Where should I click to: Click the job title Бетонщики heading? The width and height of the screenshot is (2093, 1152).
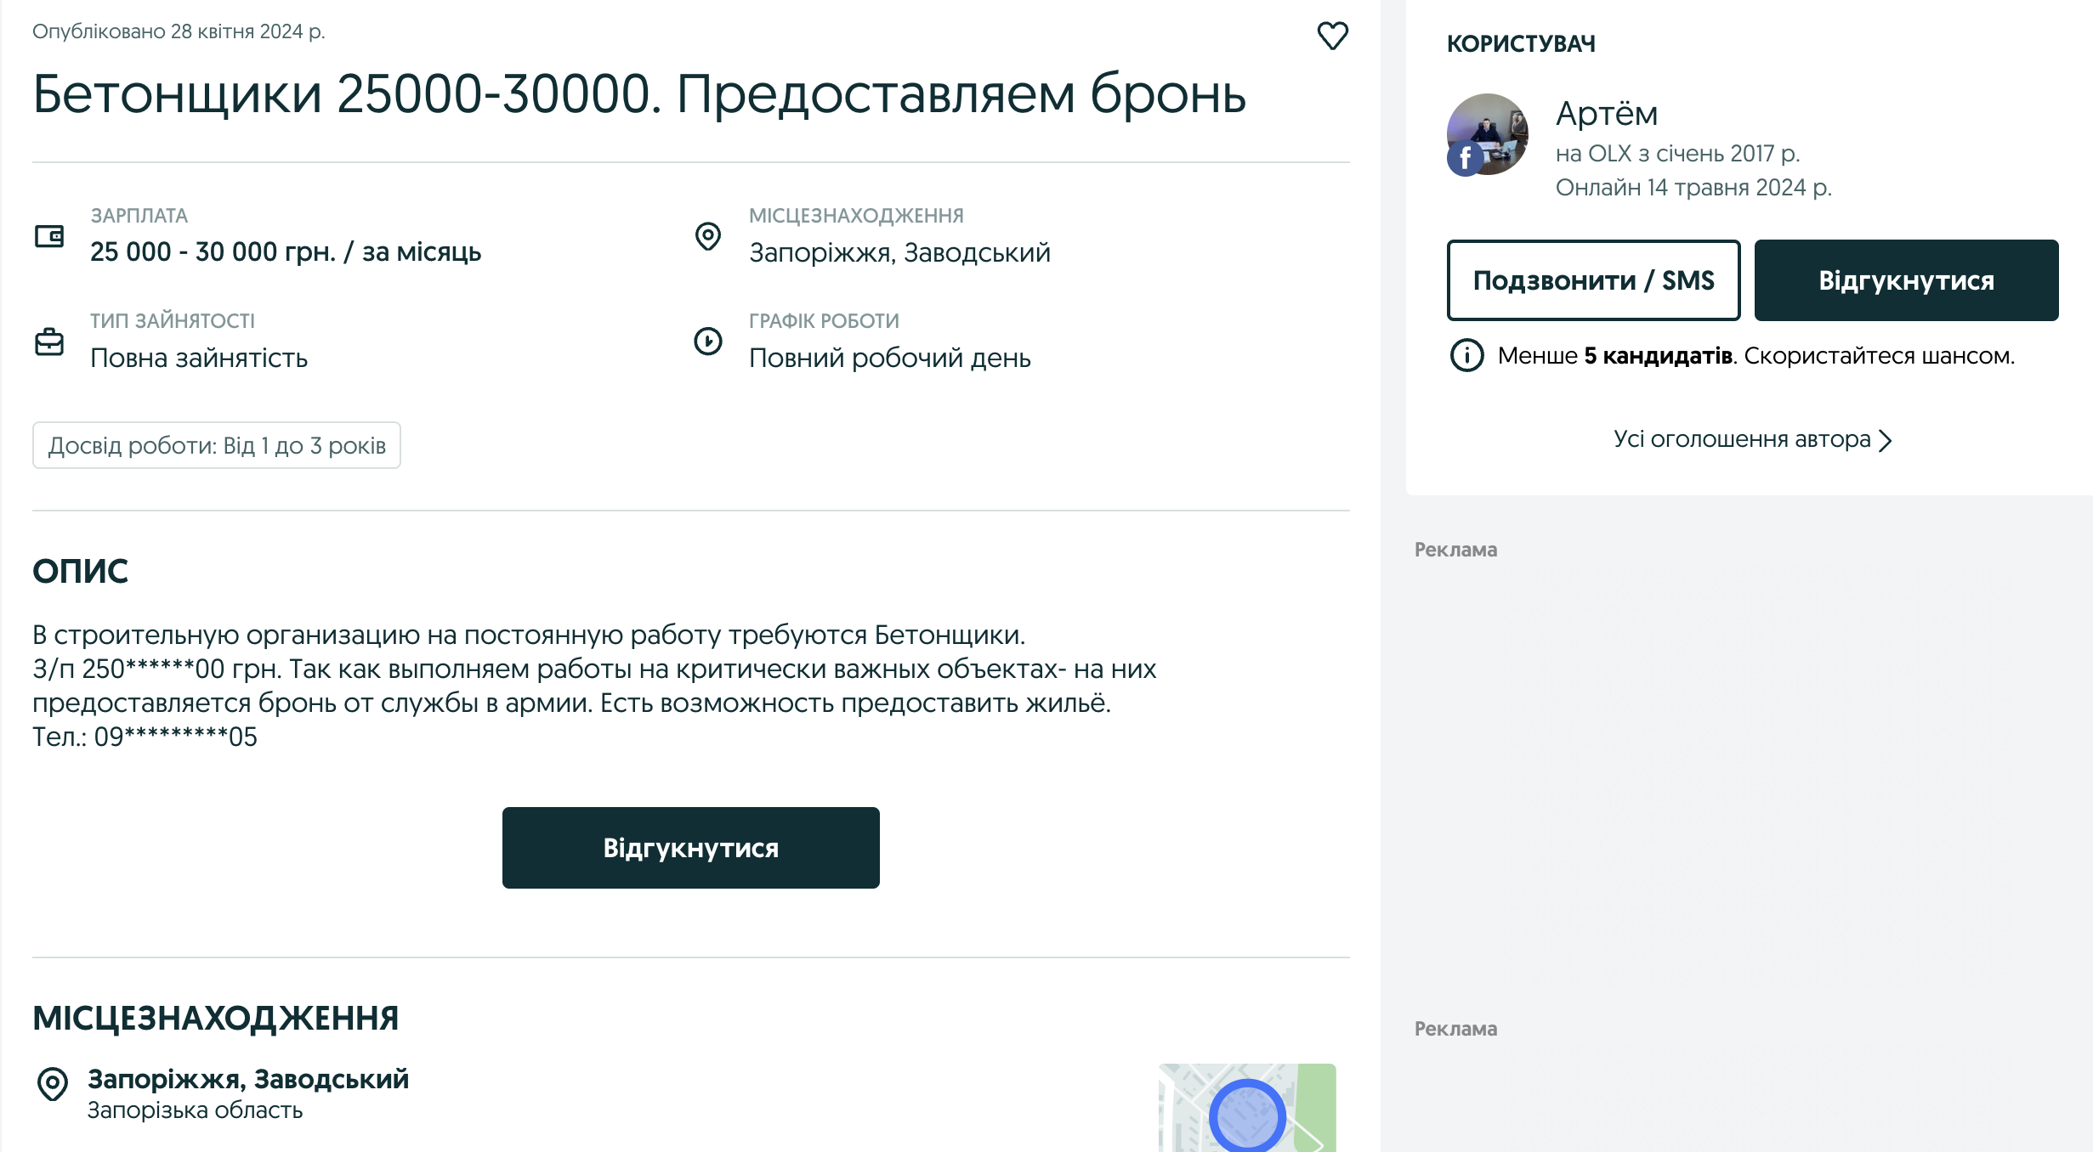639,93
